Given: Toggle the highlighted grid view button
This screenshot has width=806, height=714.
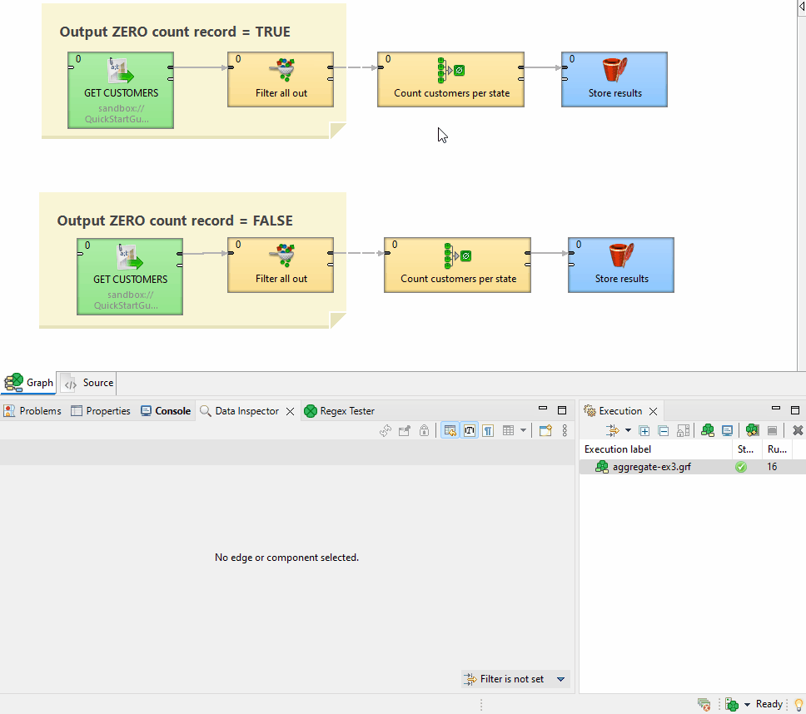Looking at the screenshot, I should coord(450,430).
